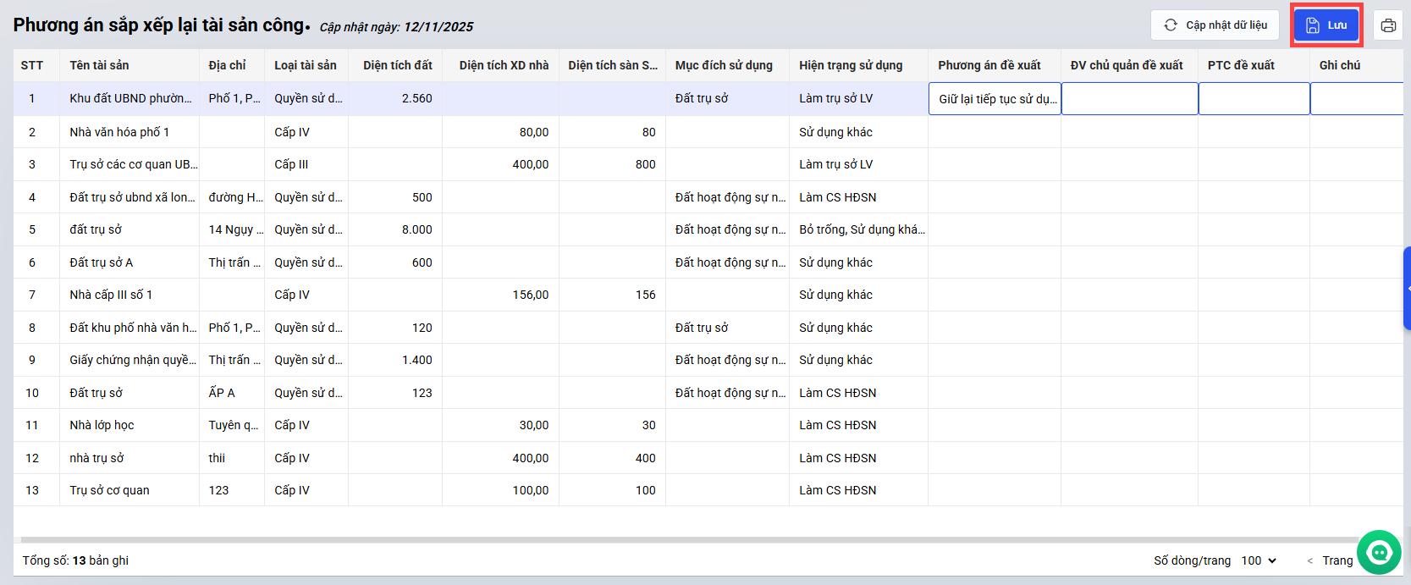Expand the blue side panel handle
1411x585 pixels.
click(x=1407, y=288)
